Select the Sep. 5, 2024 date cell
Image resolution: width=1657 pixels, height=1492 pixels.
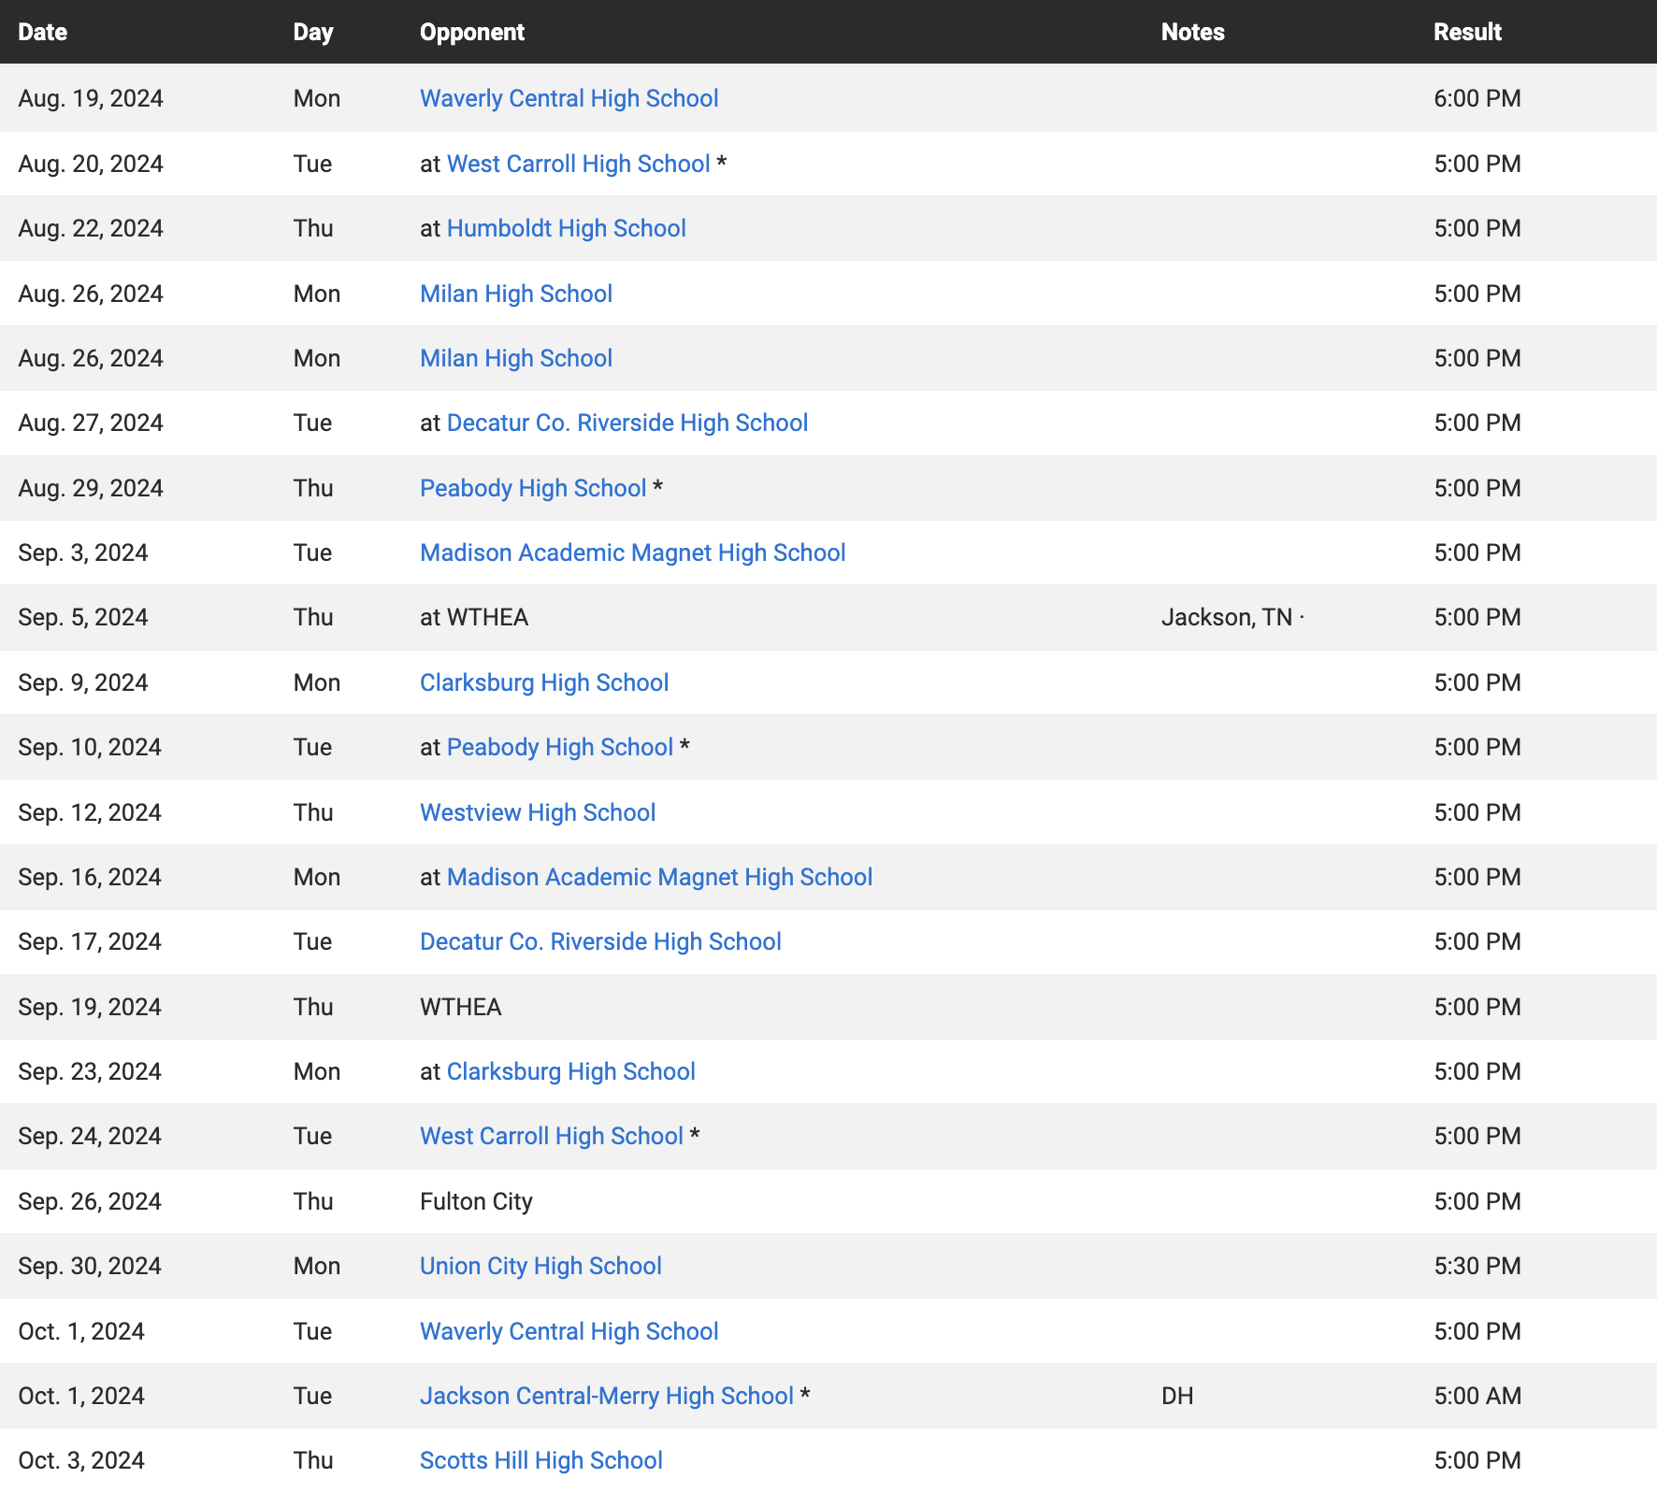pos(83,617)
